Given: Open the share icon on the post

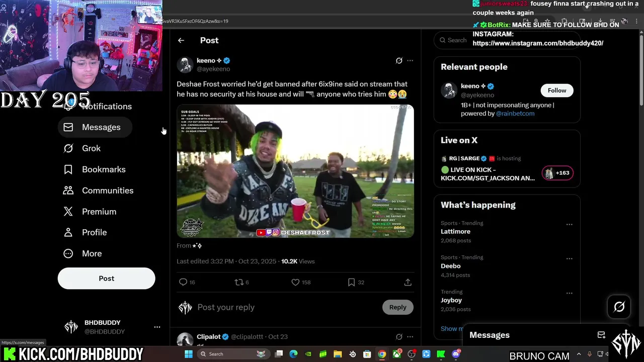Looking at the screenshot, I should pyautogui.click(x=408, y=282).
